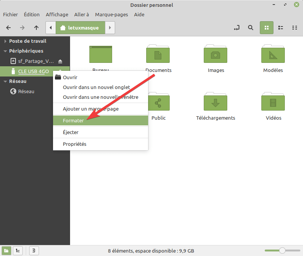The height and width of the screenshot is (256, 303).
Task: Adjust the icon zoom slider
Action: coord(282,251)
